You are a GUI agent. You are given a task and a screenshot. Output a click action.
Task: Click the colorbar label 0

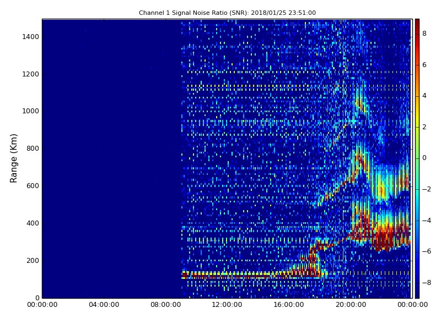424,158
